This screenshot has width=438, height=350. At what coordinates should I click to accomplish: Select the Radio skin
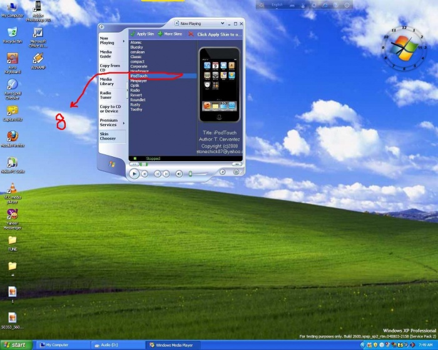point(135,90)
